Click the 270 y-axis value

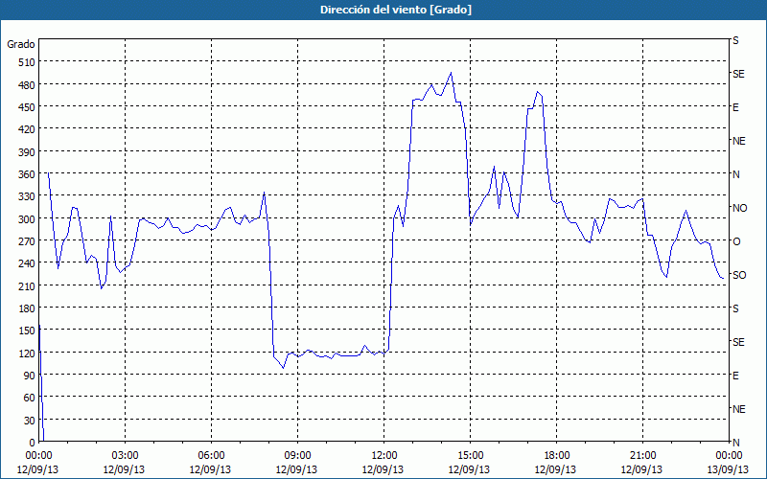pyautogui.click(x=27, y=241)
